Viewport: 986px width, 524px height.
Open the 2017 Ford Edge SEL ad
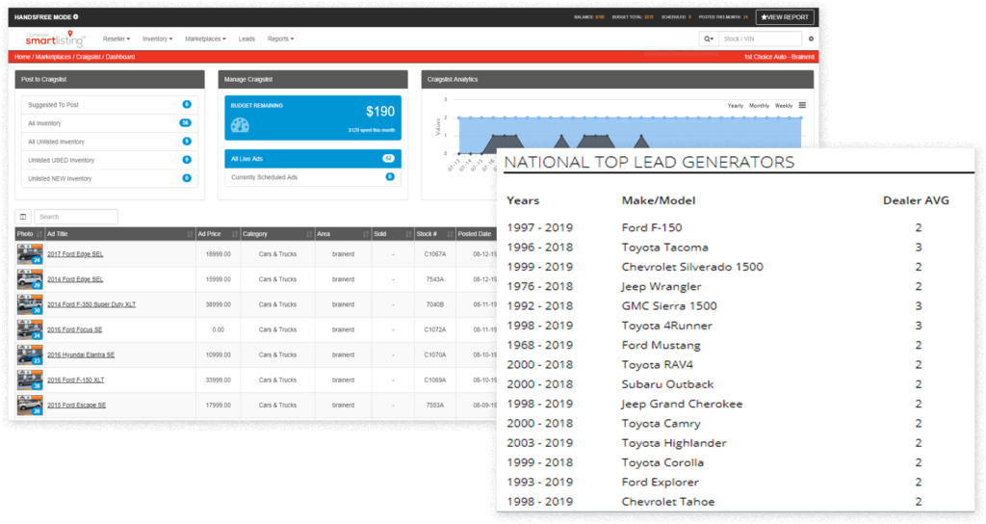point(75,254)
